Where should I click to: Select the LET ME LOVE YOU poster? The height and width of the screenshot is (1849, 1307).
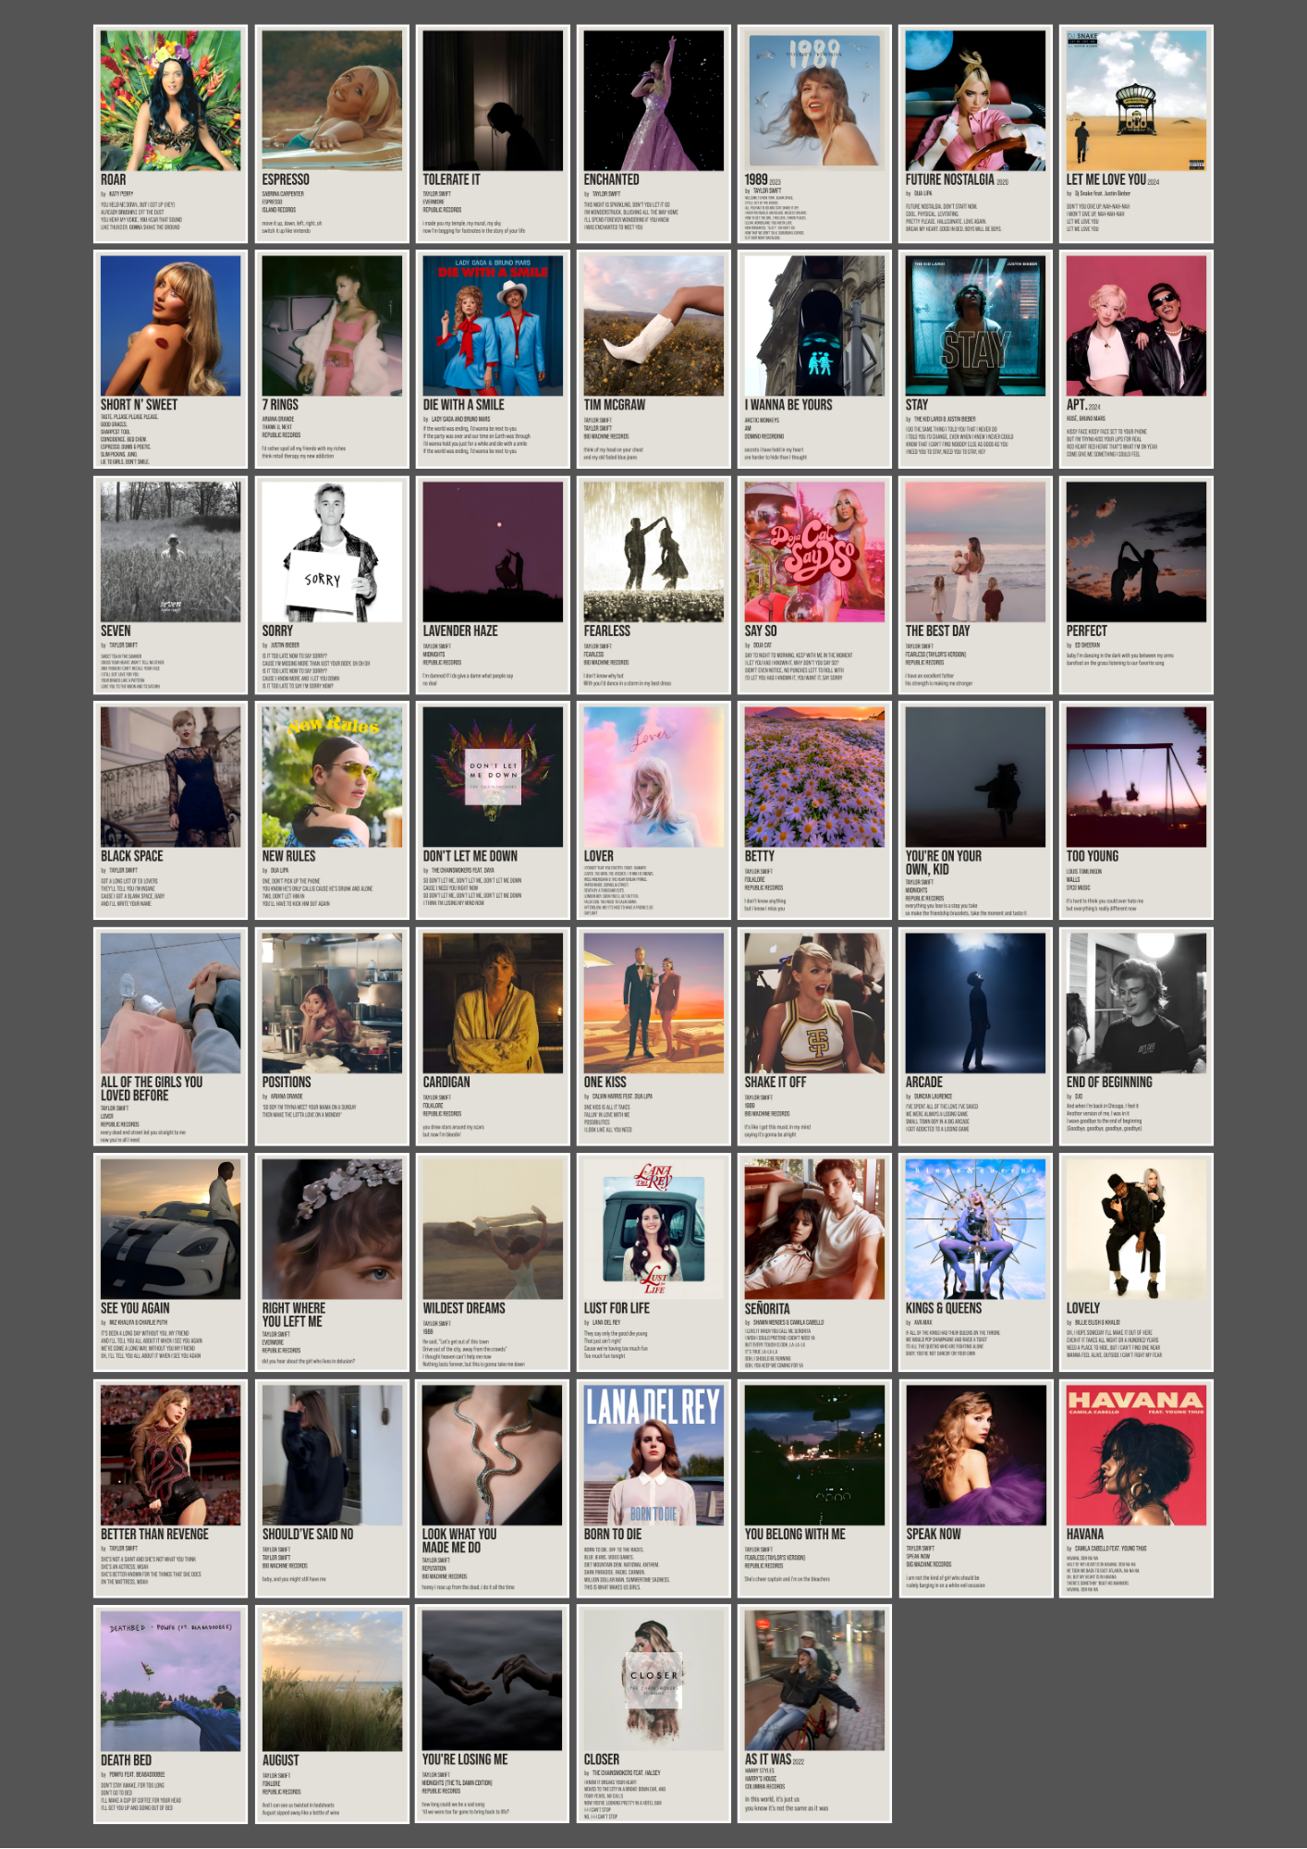pyautogui.click(x=1136, y=134)
